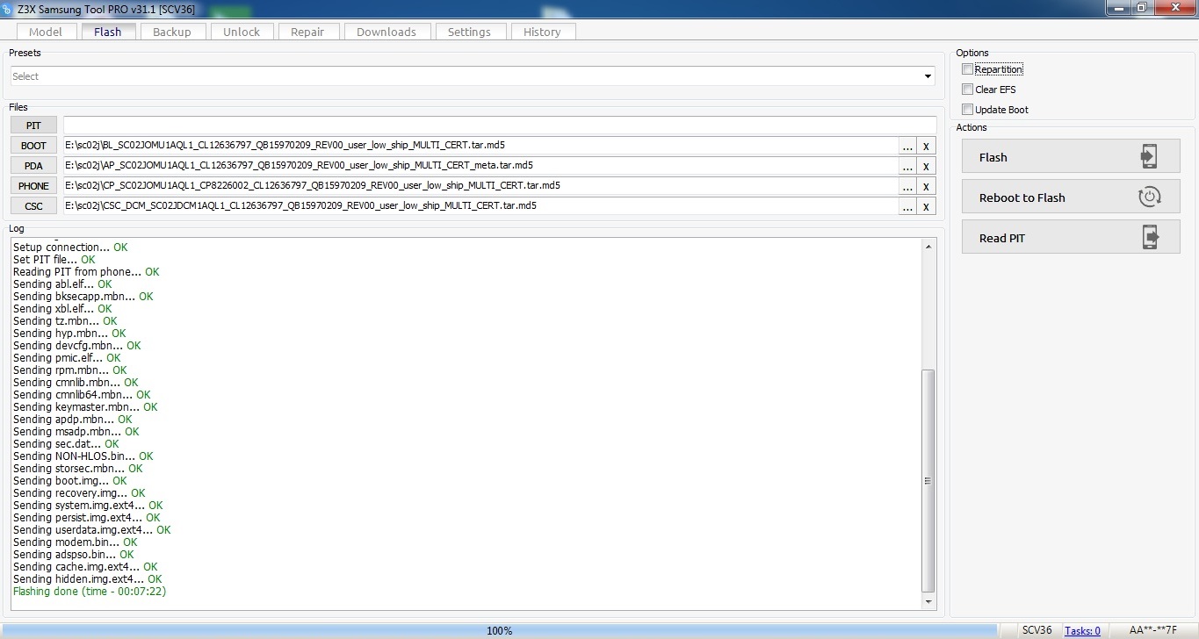
Task: Click the log vertical scrollbar thumb
Action: [928, 480]
